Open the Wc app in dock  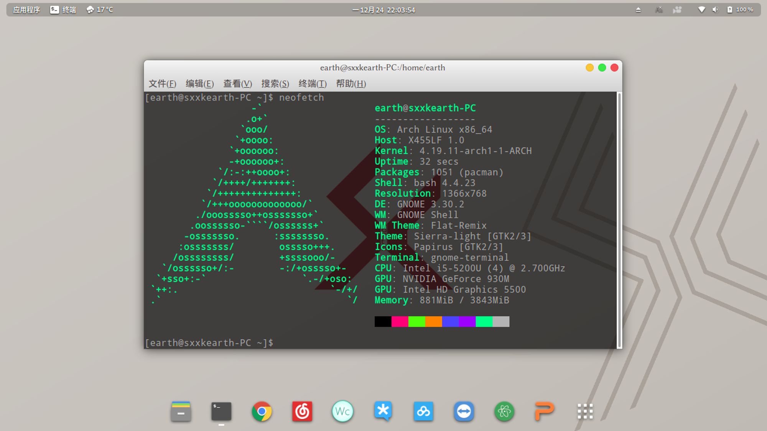[342, 411]
